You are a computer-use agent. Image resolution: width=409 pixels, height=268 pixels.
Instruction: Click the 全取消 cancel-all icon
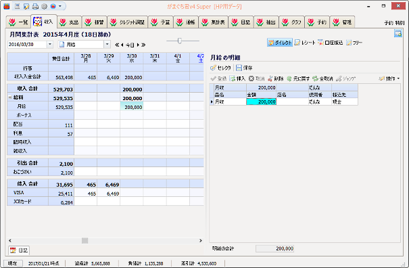315,79
